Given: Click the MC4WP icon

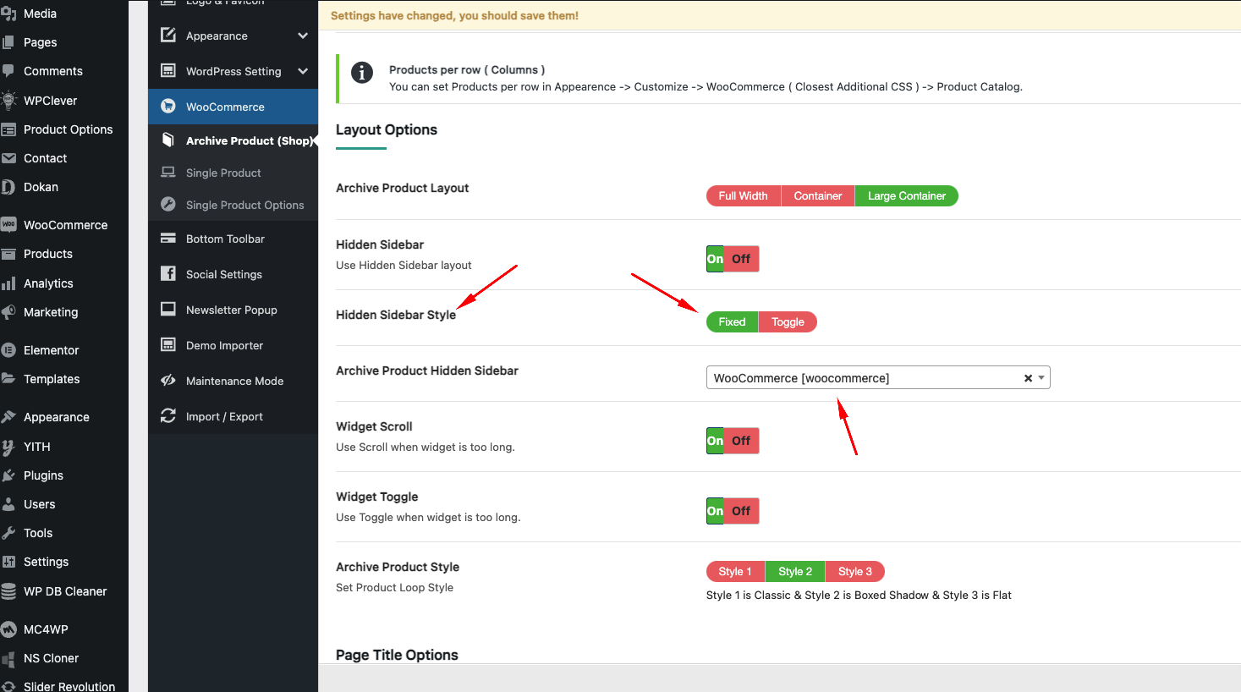Looking at the screenshot, I should tap(8, 629).
